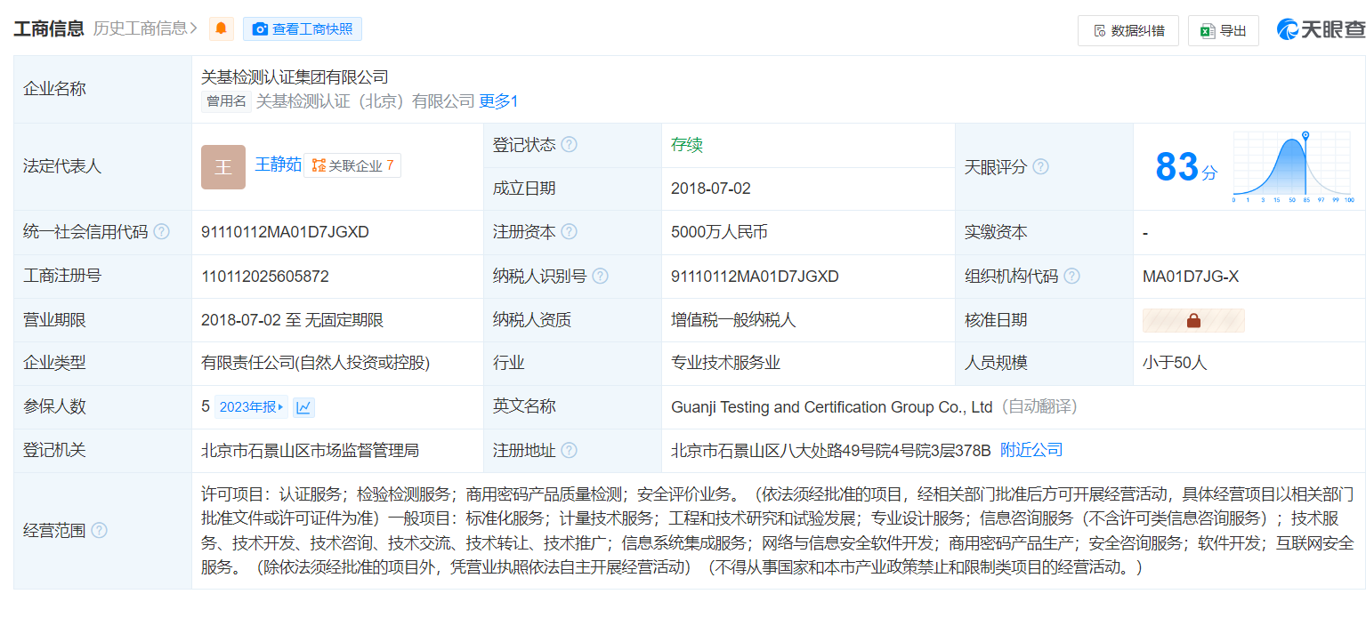
Task: Click the 83分 score
Action: [x=1185, y=167]
